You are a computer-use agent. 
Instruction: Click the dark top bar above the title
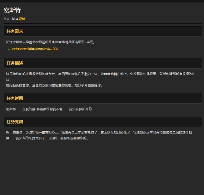[102, 1]
